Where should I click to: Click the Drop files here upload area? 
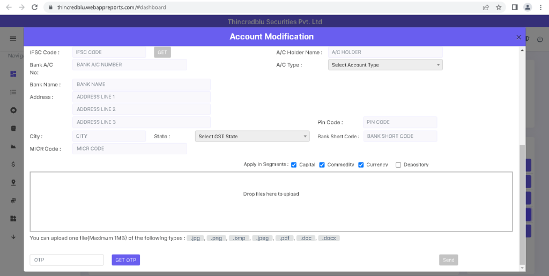pos(271,202)
